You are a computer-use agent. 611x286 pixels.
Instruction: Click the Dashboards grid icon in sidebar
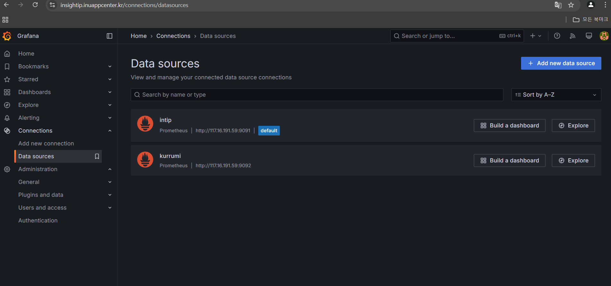point(7,92)
